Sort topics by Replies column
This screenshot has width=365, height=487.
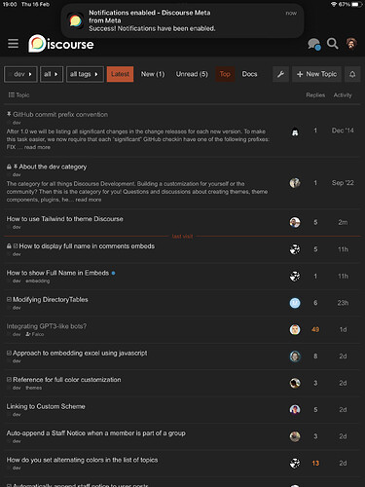[x=315, y=95]
